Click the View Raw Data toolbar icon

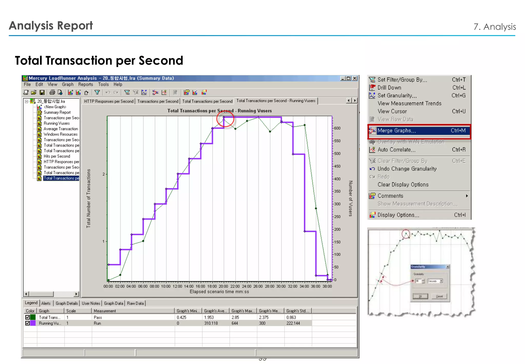175,92
